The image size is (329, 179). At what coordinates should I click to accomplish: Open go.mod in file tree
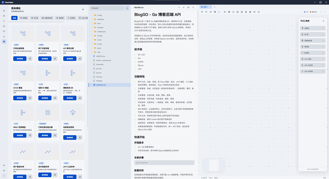pyautogui.click(x=110, y=69)
